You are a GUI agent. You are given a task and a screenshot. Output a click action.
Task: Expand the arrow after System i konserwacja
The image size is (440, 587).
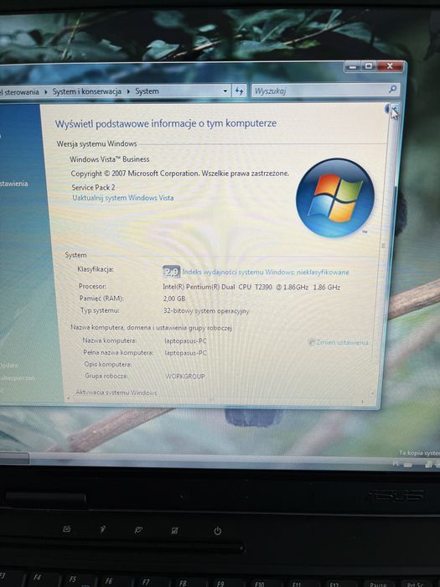coord(128,91)
